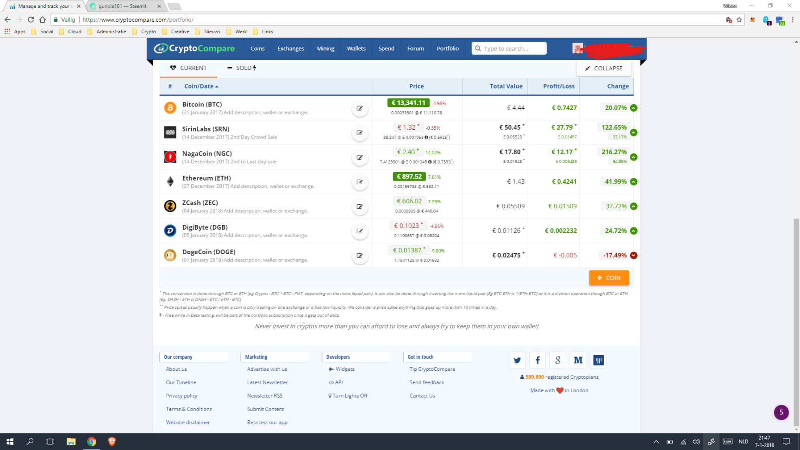Screen dimensions: 800x450
Task: Edit the Ethereum (ETH) portfolio entry
Action: click(360, 182)
